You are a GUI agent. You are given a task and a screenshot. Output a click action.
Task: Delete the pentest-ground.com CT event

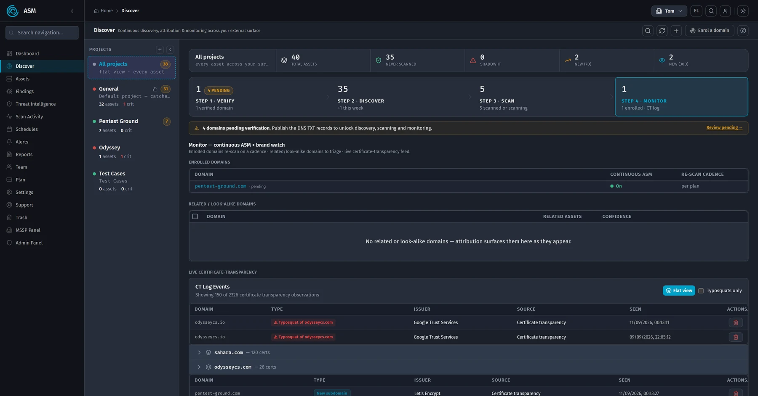click(x=736, y=393)
